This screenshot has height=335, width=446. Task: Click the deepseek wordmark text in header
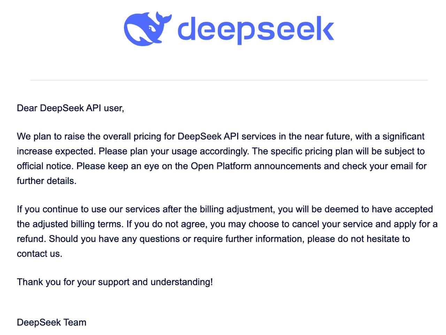[x=256, y=30]
